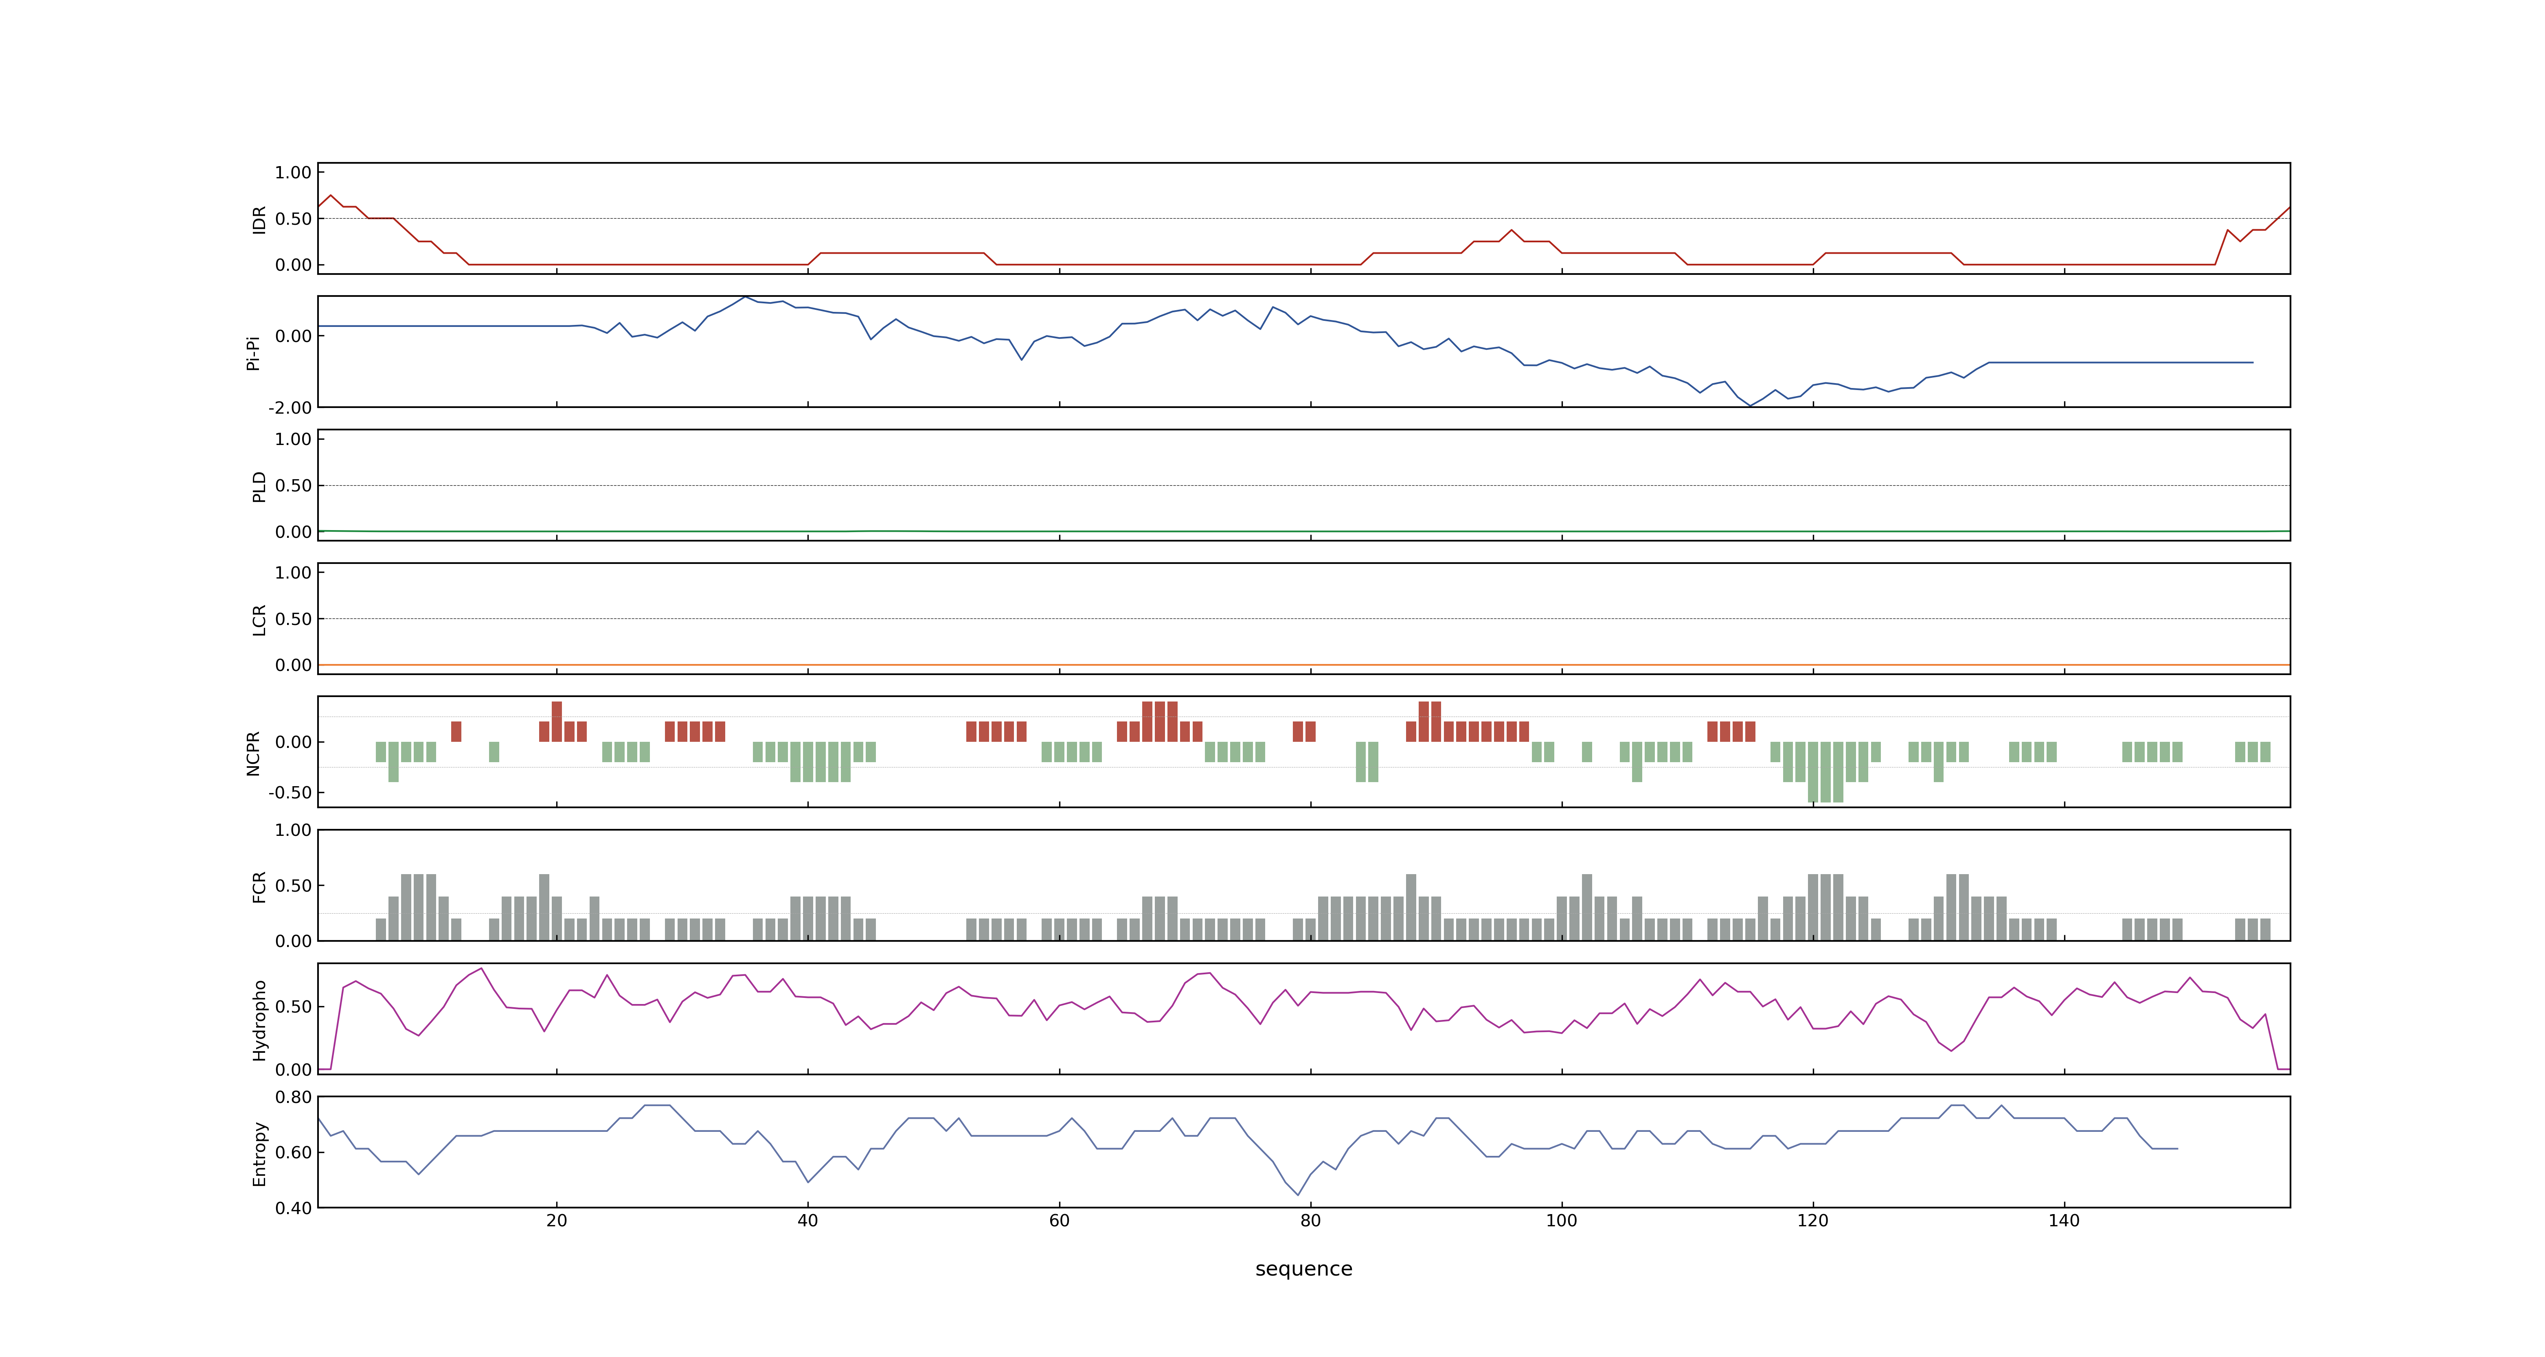Click the Hydropho axis label
The image size is (2545, 1357).
coord(260,1020)
